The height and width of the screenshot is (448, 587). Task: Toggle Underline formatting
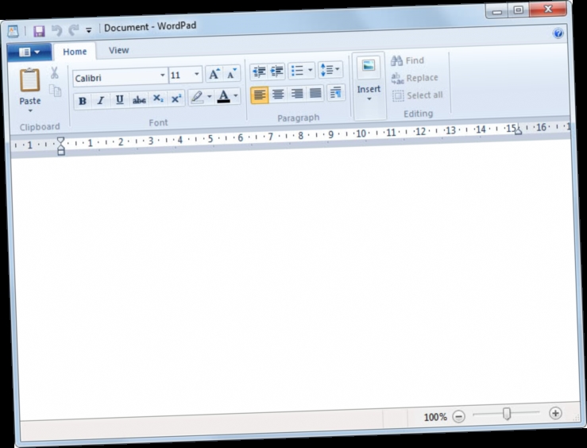(x=119, y=99)
